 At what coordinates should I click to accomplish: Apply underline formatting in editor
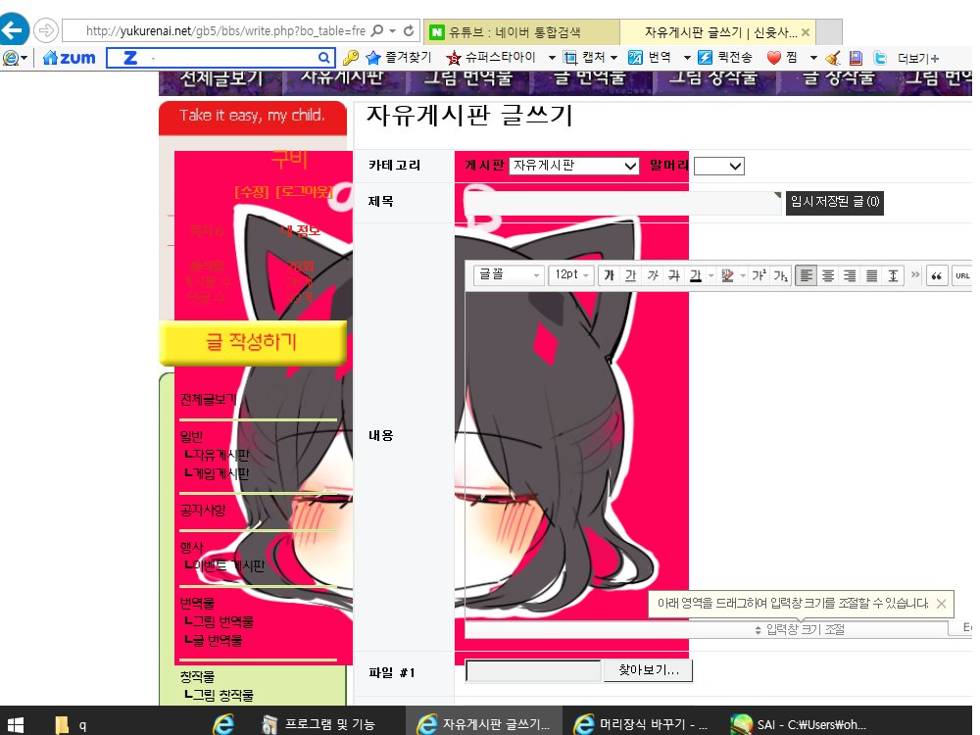[x=631, y=275]
